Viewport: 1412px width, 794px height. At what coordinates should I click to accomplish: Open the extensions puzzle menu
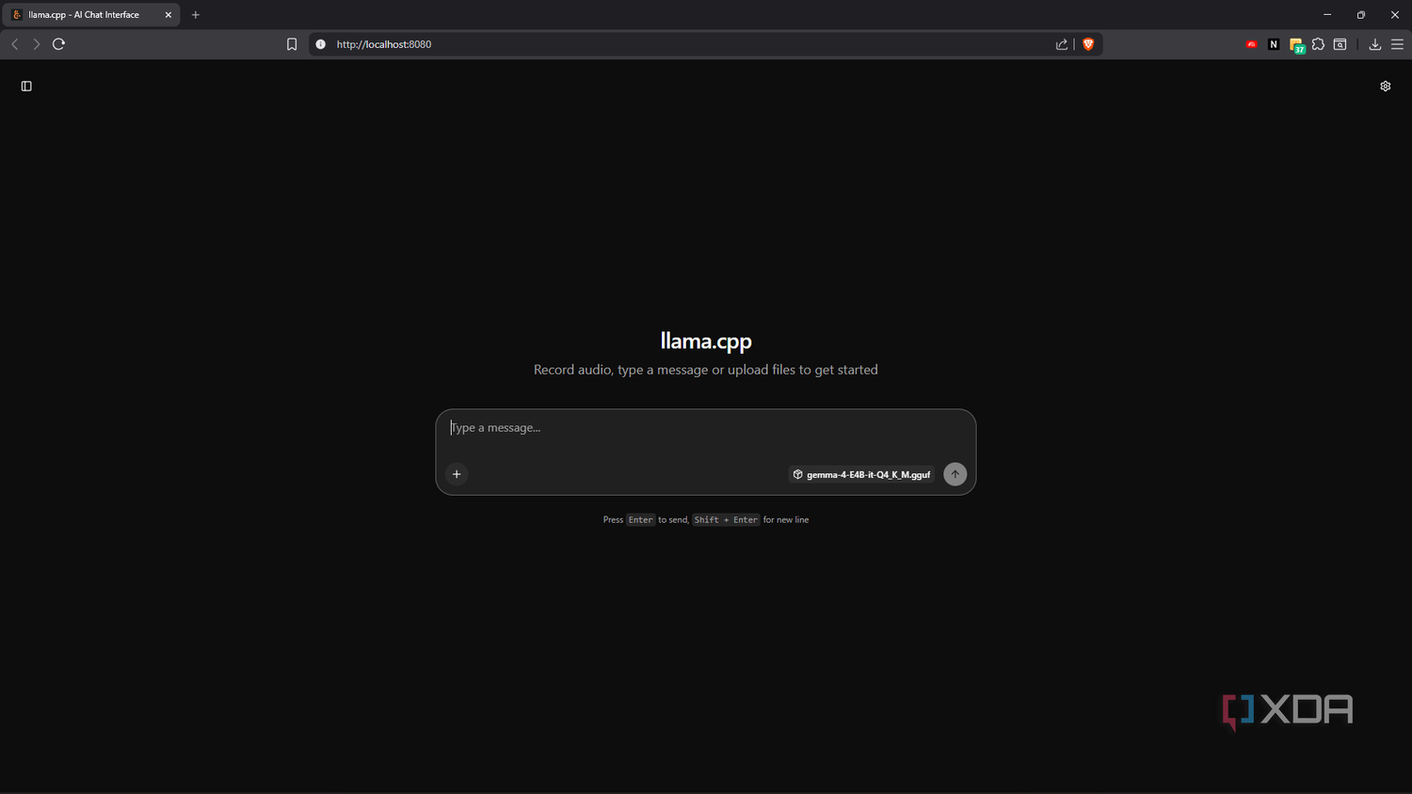point(1318,44)
